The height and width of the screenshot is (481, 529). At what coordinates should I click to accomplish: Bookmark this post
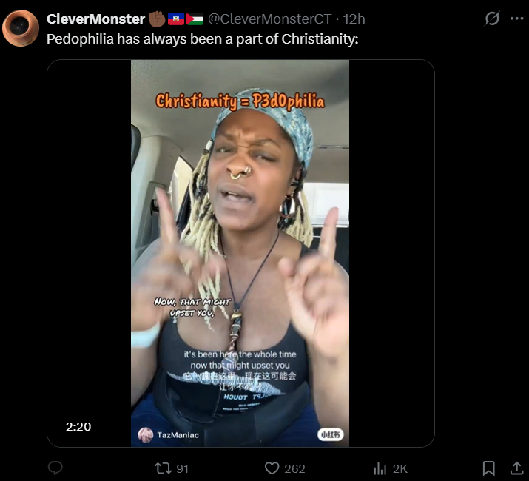[x=488, y=468]
